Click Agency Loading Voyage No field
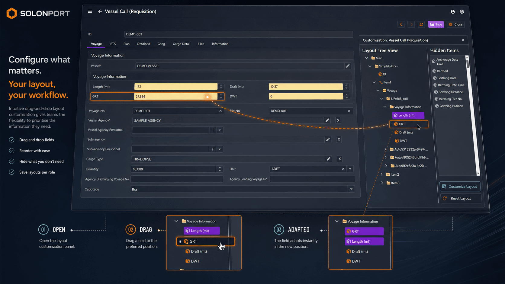Viewport: 505px width, 284px height. pyautogui.click(x=312, y=179)
